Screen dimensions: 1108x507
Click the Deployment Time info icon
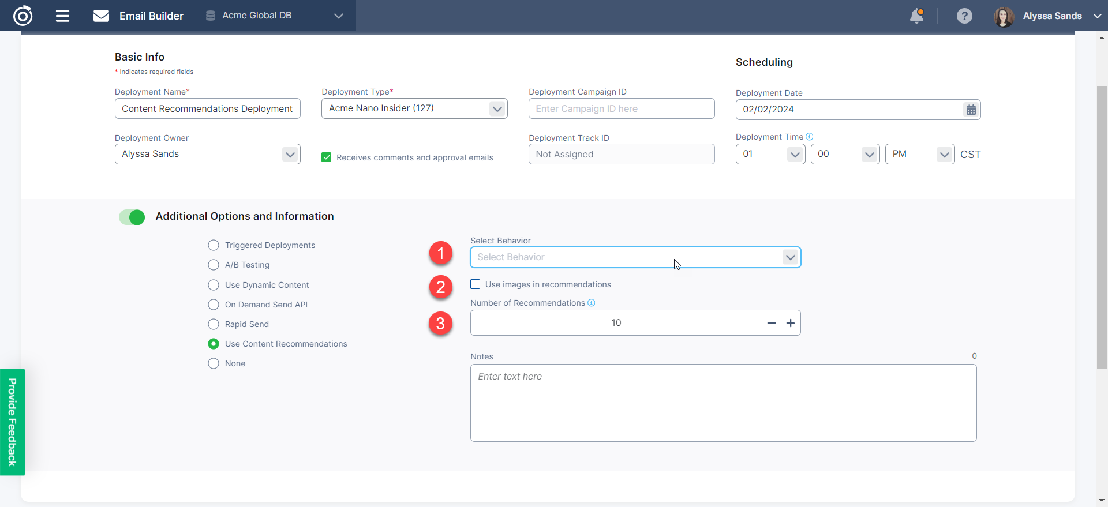coord(809,137)
